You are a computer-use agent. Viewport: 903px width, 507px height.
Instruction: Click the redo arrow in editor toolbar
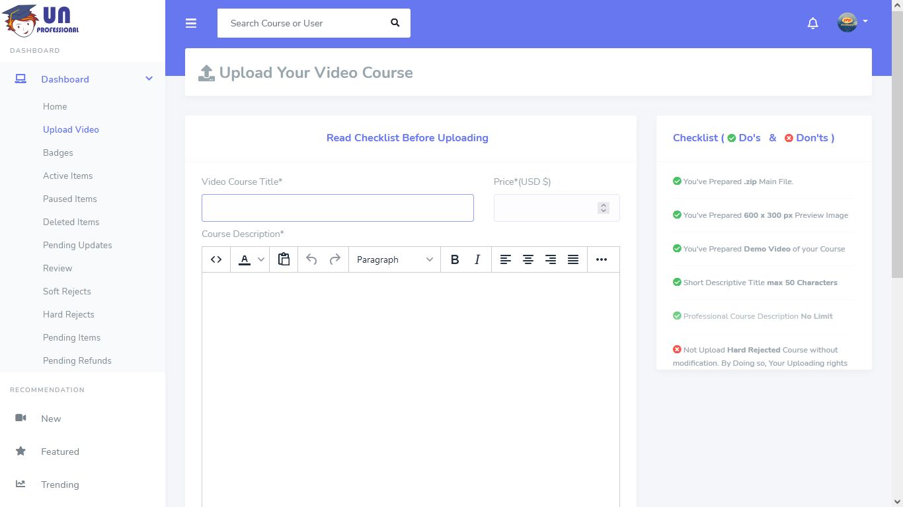pos(335,259)
